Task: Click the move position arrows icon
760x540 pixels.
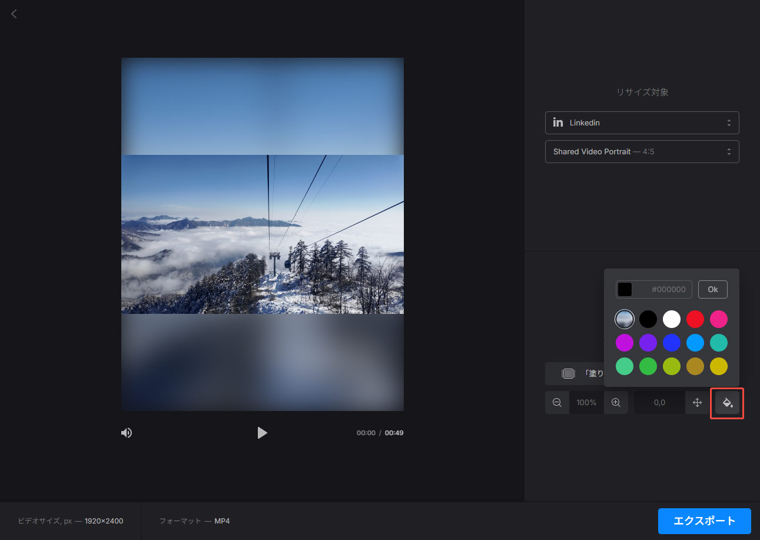Action: tap(697, 403)
